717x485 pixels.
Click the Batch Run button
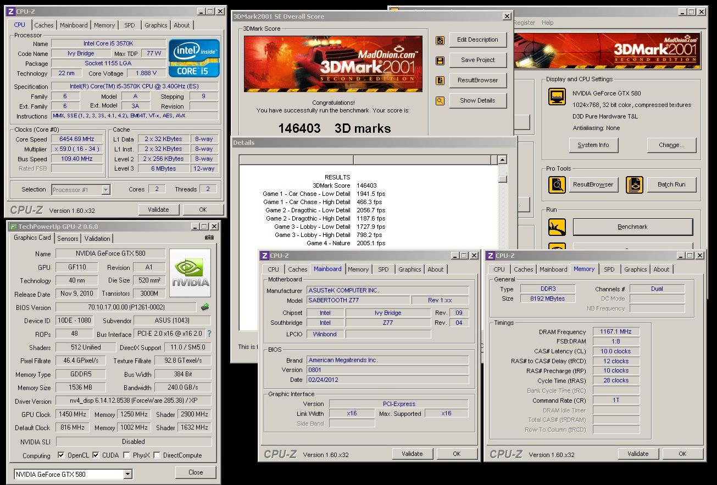671,185
